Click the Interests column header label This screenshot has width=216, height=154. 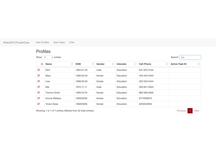pyautogui.click(x=121, y=64)
